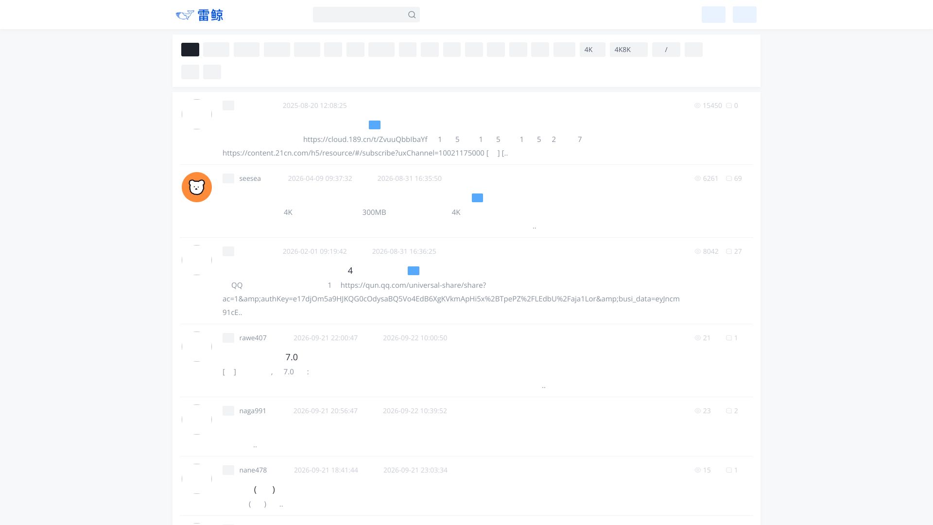Click the timestamp 2026-09-22 10:39:52

pos(415,411)
